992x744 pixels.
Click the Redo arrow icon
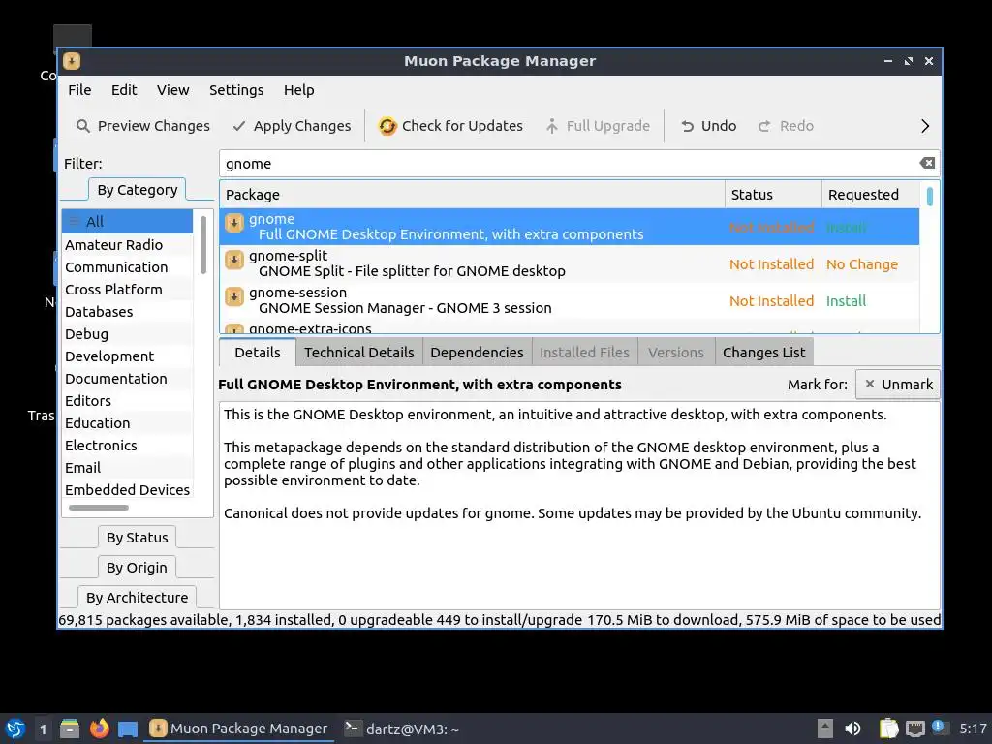[764, 126]
